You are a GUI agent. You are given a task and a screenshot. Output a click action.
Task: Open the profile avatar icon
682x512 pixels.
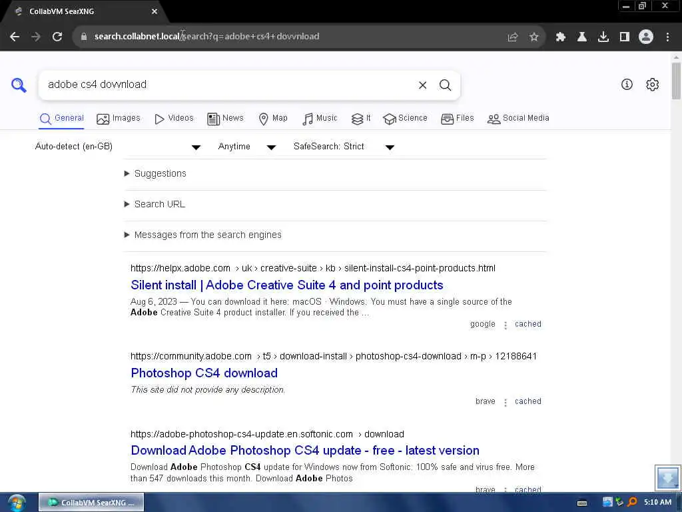[646, 37]
